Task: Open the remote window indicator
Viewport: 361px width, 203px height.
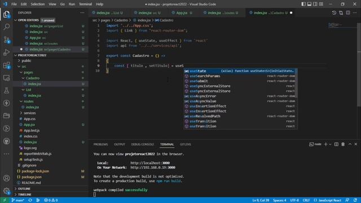Action: (x=5, y=200)
